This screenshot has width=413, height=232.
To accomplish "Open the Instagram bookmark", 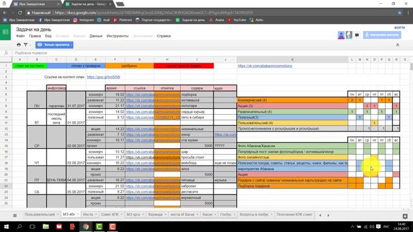I will [x=83, y=20].
